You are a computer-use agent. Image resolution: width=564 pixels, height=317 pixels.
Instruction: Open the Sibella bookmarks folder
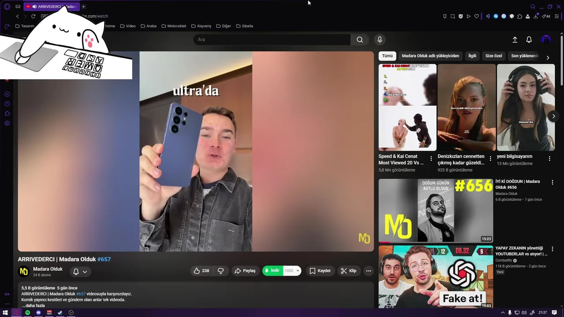(245, 26)
